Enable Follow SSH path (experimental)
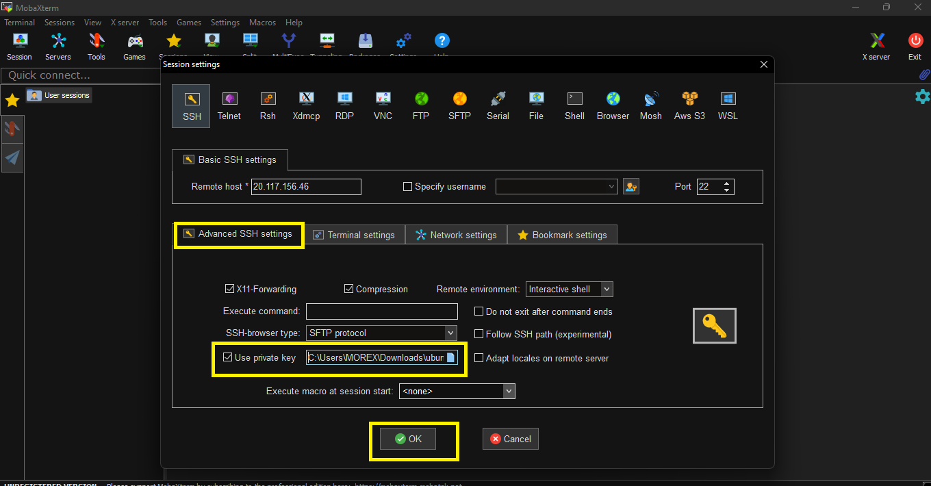The width and height of the screenshot is (931, 486). coord(479,334)
